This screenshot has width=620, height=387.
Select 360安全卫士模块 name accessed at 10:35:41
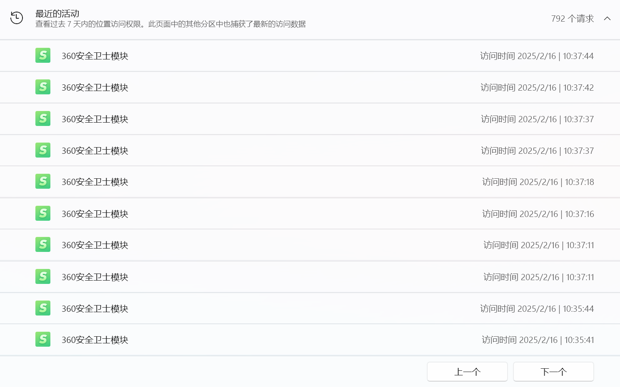tap(95, 340)
